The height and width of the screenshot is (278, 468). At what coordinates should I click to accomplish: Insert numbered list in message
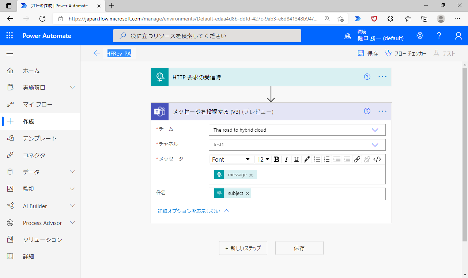(x=327, y=159)
